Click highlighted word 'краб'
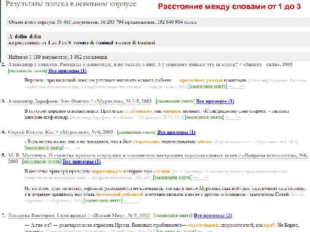This screenshot has height=232, width=310. (x=269, y=225)
